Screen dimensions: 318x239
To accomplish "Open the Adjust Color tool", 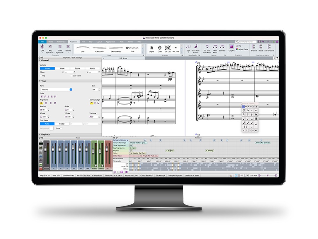I will [x=242, y=49].
